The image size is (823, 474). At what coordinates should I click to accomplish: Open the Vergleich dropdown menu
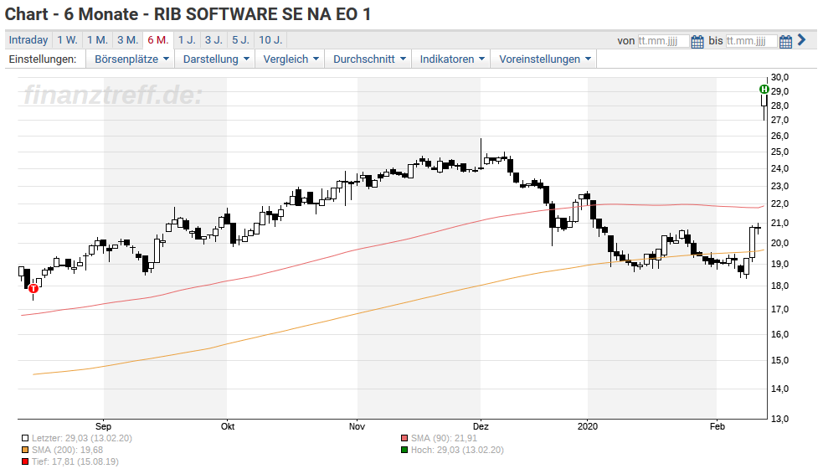tap(291, 59)
